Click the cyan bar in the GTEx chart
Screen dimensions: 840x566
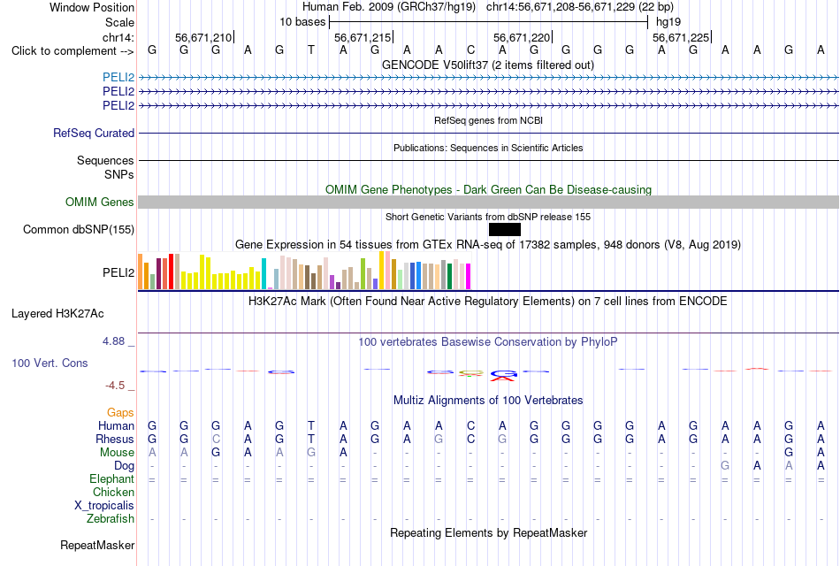[263, 274]
